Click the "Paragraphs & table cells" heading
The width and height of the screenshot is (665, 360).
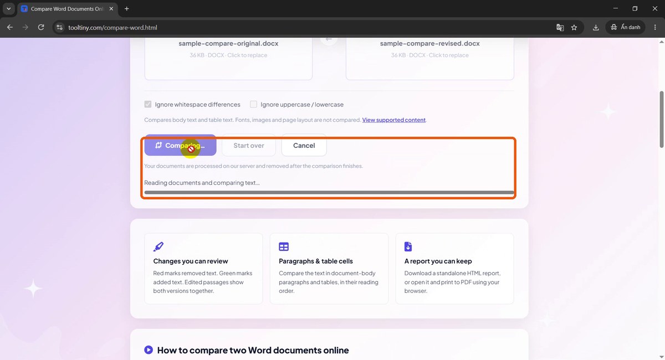[x=316, y=261]
